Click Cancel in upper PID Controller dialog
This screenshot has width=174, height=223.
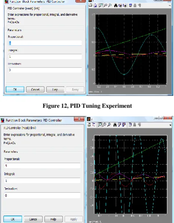tap(35, 90)
